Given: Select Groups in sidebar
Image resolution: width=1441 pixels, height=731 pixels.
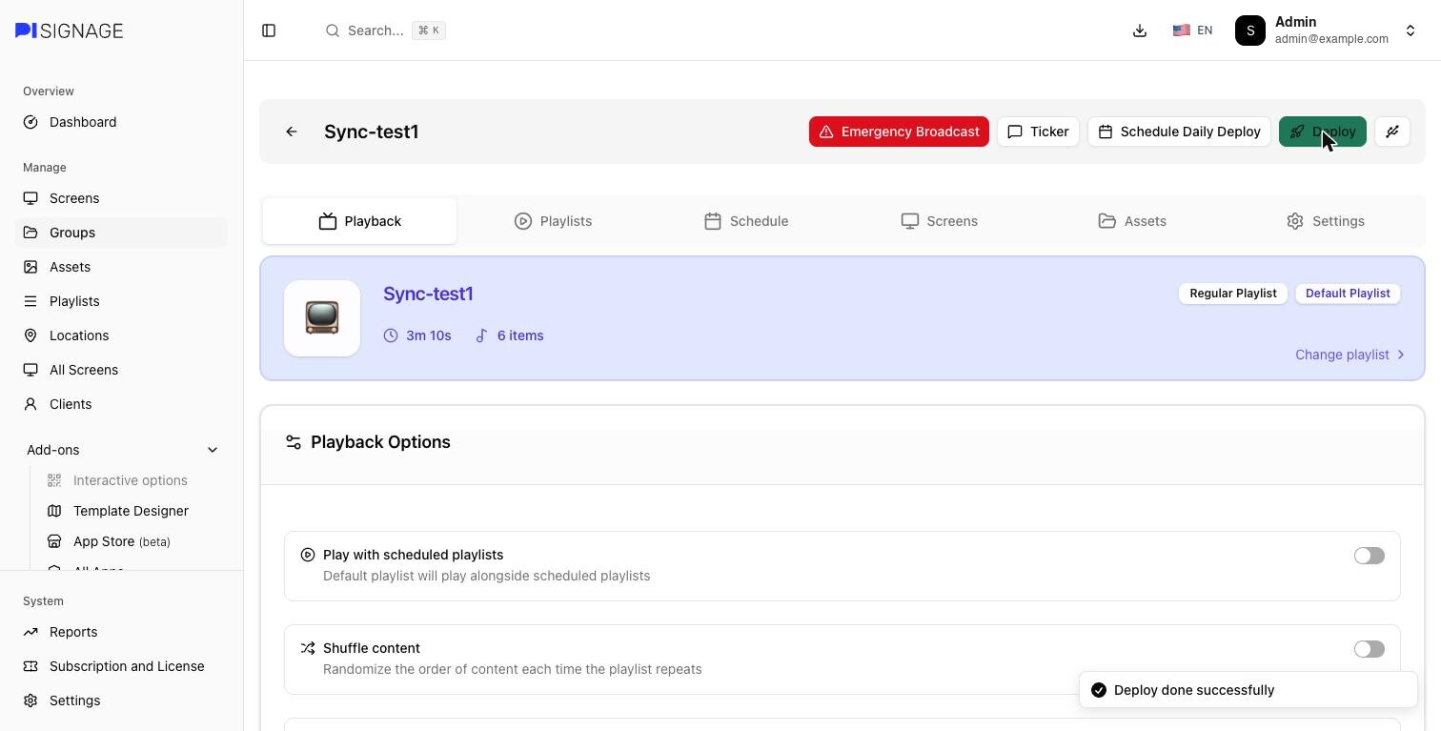Looking at the screenshot, I should [x=121, y=233].
